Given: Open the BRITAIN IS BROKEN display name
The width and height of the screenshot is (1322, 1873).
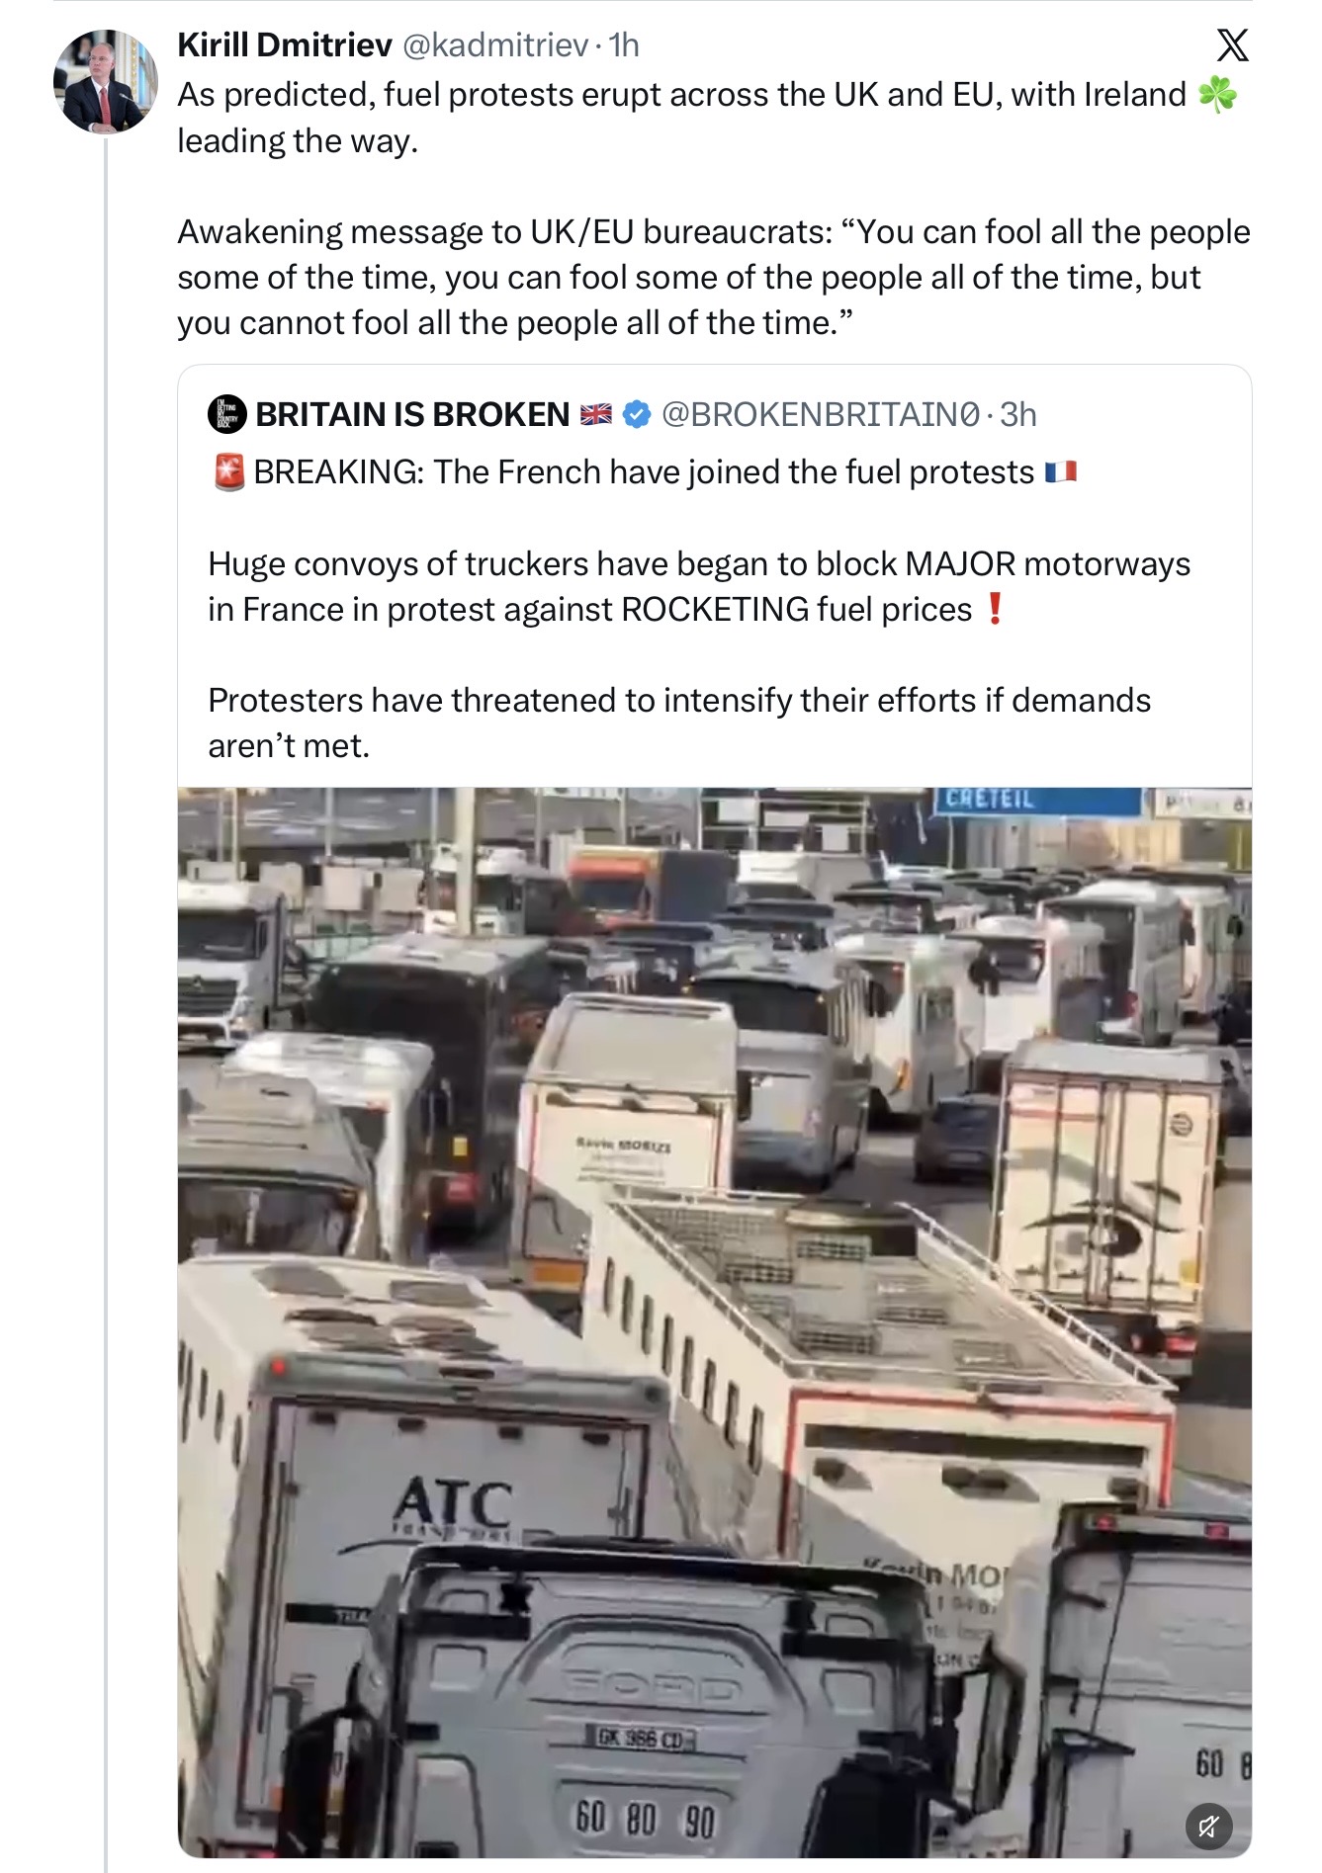Looking at the screenshot, I should tap(412, 414).
